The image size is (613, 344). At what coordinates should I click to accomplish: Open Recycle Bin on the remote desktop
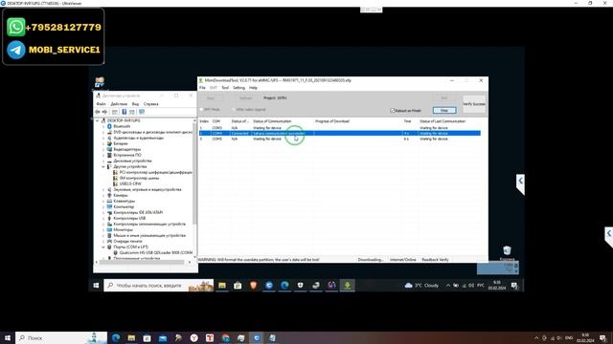(x=507, y=250)
